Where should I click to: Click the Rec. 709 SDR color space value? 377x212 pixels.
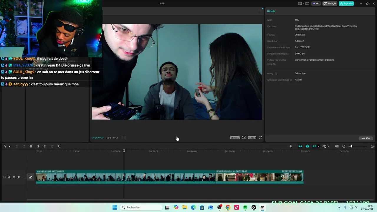coord(302,47)
